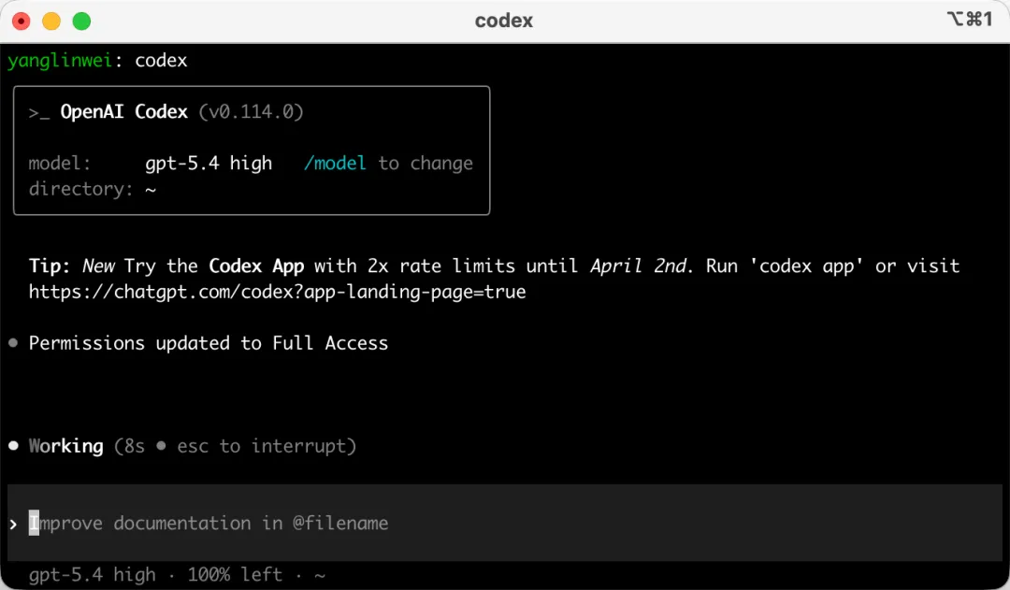Click the version label "(v0.114.0)"
The width and height of the screenshot is (1010, 590).
[251, 112]
